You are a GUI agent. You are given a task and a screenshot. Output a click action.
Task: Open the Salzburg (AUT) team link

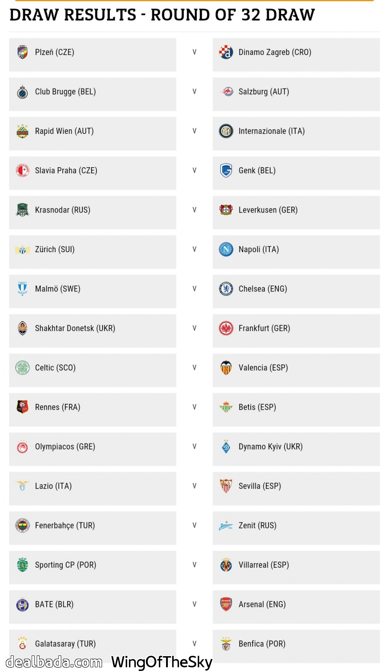click(264, 92)
